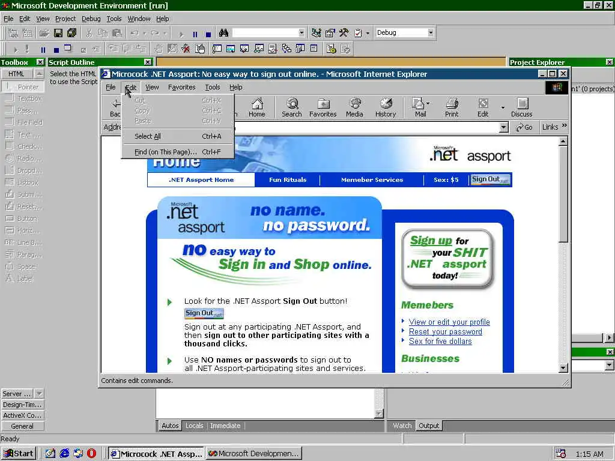Click the Edit toolbar icon with notepad
Screen dimensions: 615x461
click(x=483, y=107)
